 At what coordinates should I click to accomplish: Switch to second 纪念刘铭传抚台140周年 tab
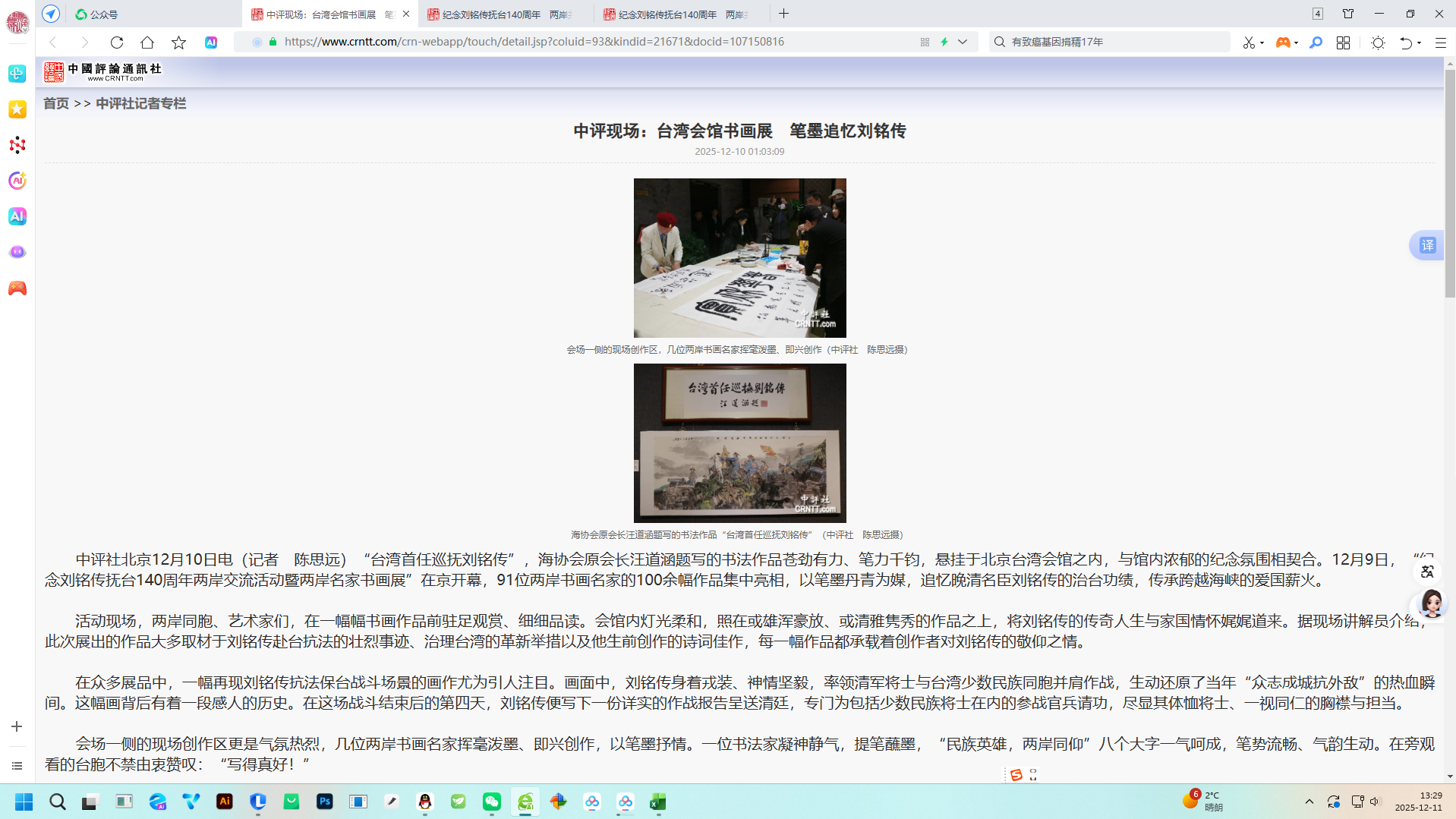668,14
